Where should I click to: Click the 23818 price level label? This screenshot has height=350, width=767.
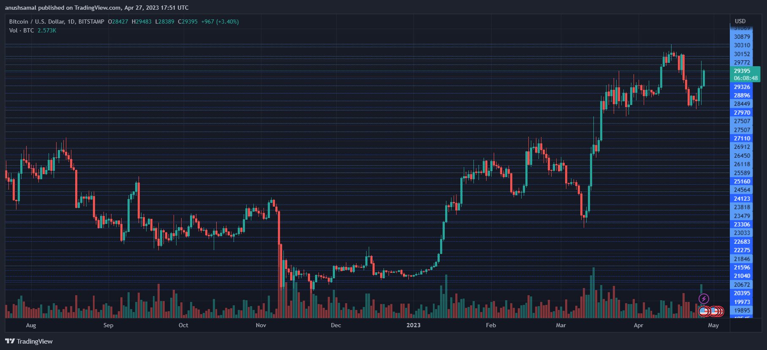[742, 207]
